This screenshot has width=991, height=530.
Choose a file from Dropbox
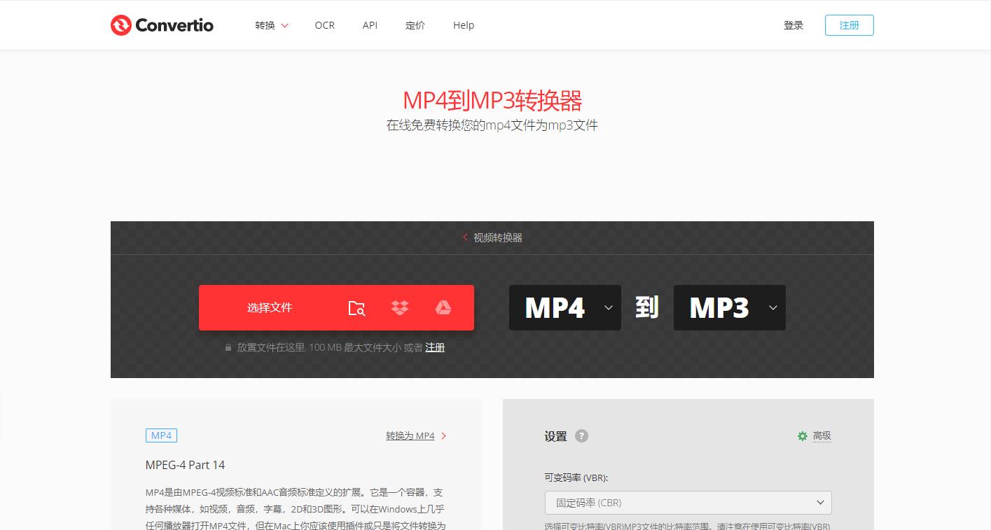(400, 307)
